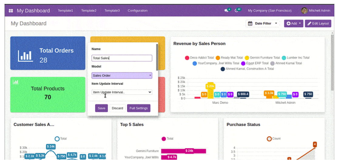Expand the Sales Order model dropdown
338x164 pixels.
click(122, 75)
